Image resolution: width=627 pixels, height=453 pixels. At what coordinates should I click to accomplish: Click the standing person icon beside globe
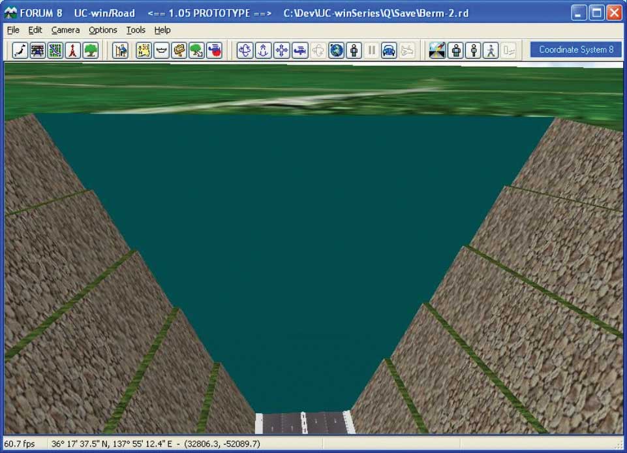click(354, 50)
